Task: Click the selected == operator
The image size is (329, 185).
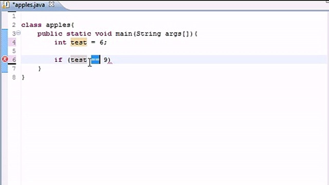Action: 95,60
